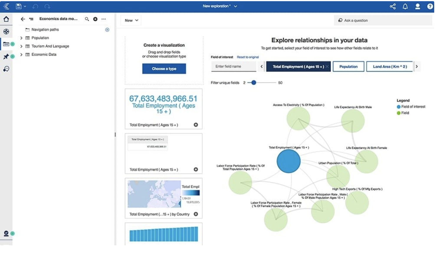
Task: Open the share icon in top bar
Action: (x=393, y=6)
